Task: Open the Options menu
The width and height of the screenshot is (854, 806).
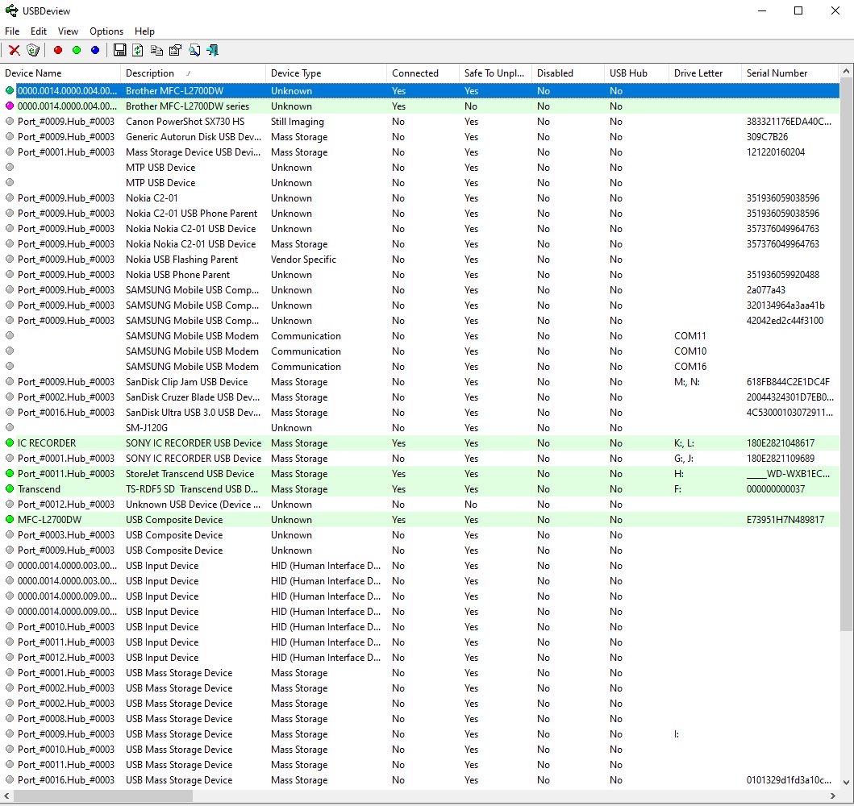Action: click(x=106, y=31)
